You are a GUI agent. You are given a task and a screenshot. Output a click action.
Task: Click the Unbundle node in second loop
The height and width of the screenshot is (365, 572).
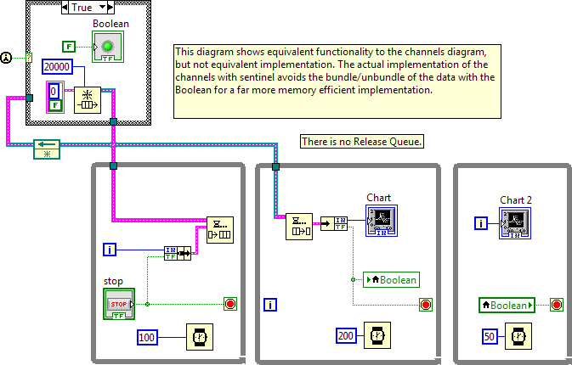[x=334, y=223]
